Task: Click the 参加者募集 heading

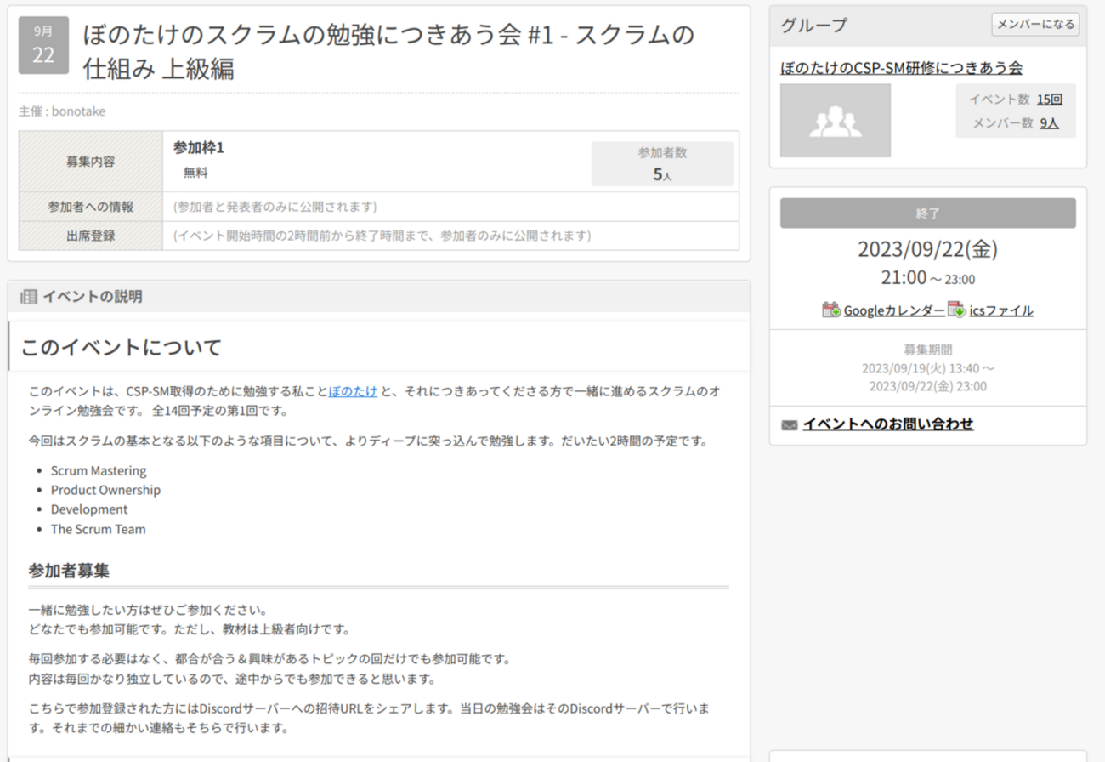Action: click(69, 571)
